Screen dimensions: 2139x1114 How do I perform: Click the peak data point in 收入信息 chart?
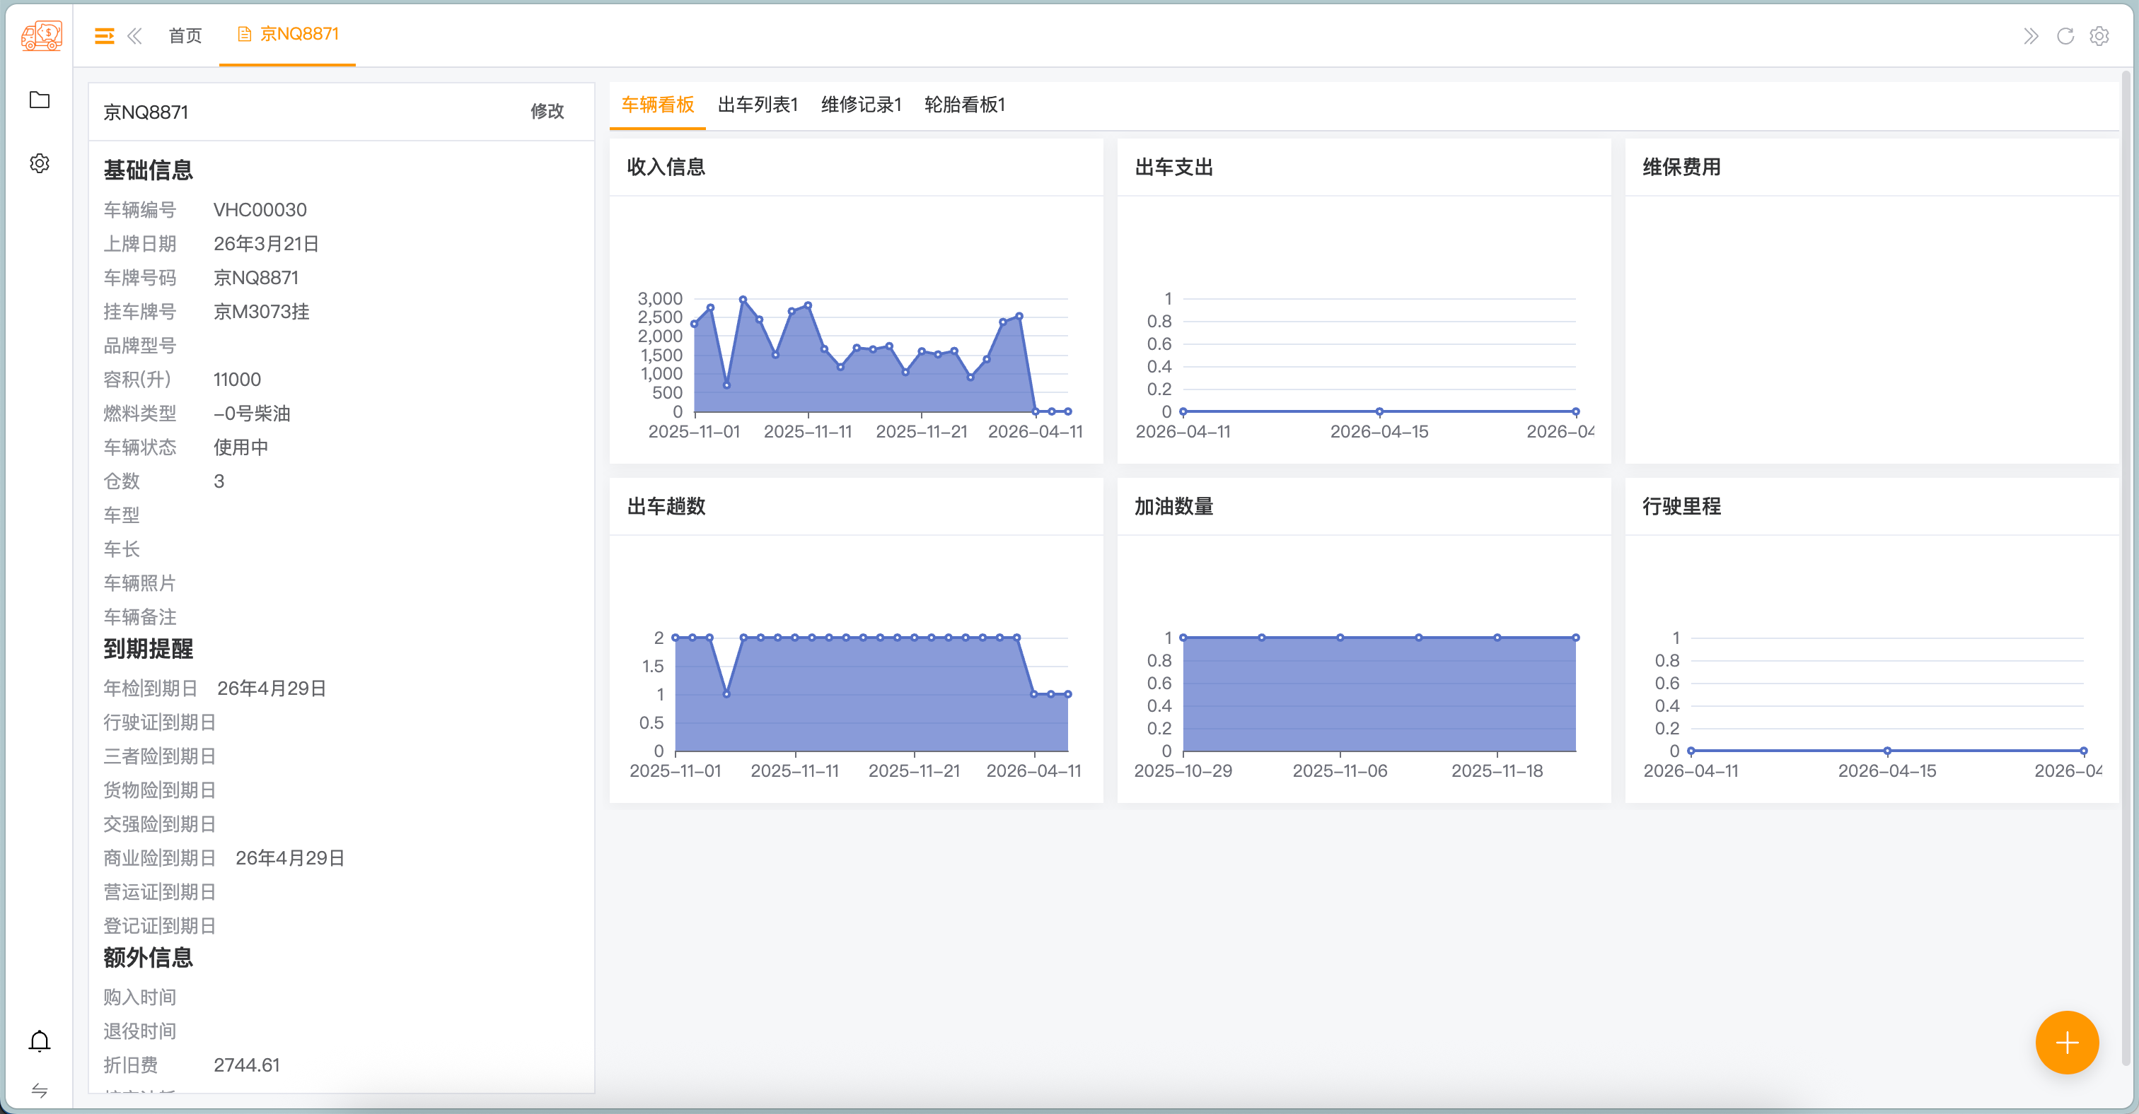click(742, 298)
